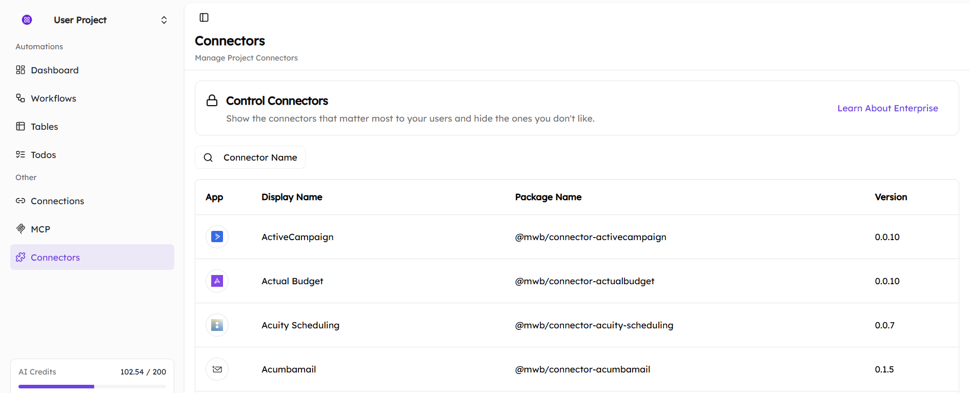Viewport: 970px width, 393px height.
Task: Toggle the sidebar panel icon
Action: 204,17
